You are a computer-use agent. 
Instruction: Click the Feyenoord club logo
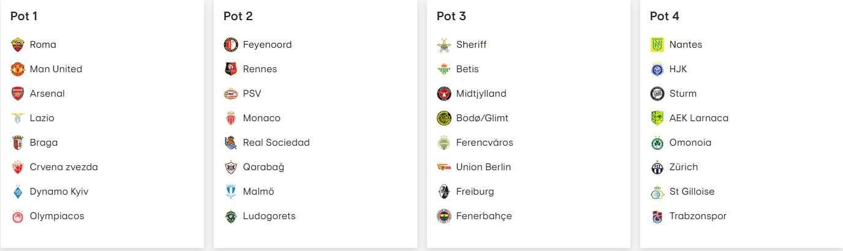[x=230, y=45]
